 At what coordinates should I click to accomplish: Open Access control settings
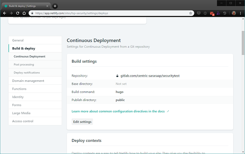35,121
